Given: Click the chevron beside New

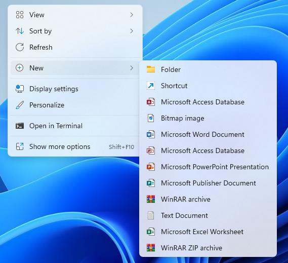Looking at the screenshot, I should click(132, 68).
